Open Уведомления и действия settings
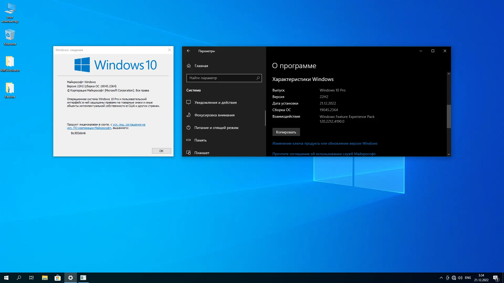Screen dimensions: 504x283 pyautogui.click(x=215, y=102)
